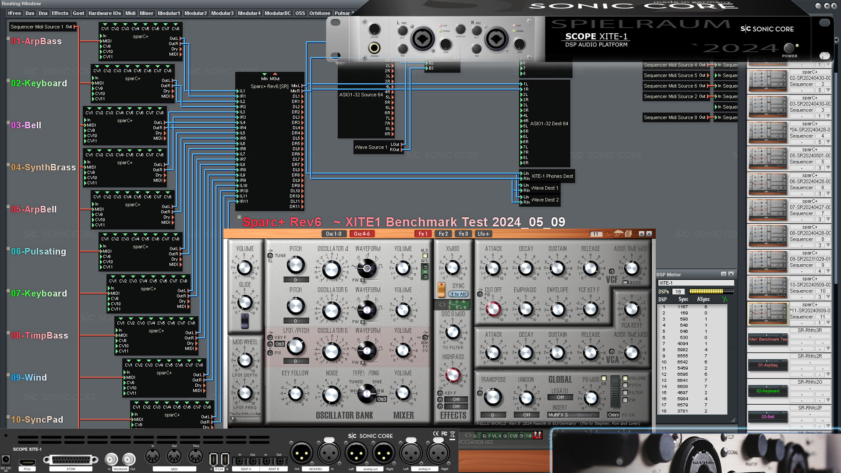Toggle the FILTER checkbox in Global section
Image resolution: width=841 pixels, height=473 pixels.
point(625,393)
